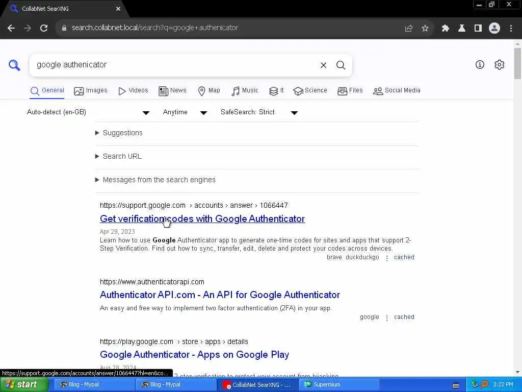The width and height of the screenshot is (522, 392).
Task: Open Google Authenticator - Apps on Google Play
Action: coord(194,355)
